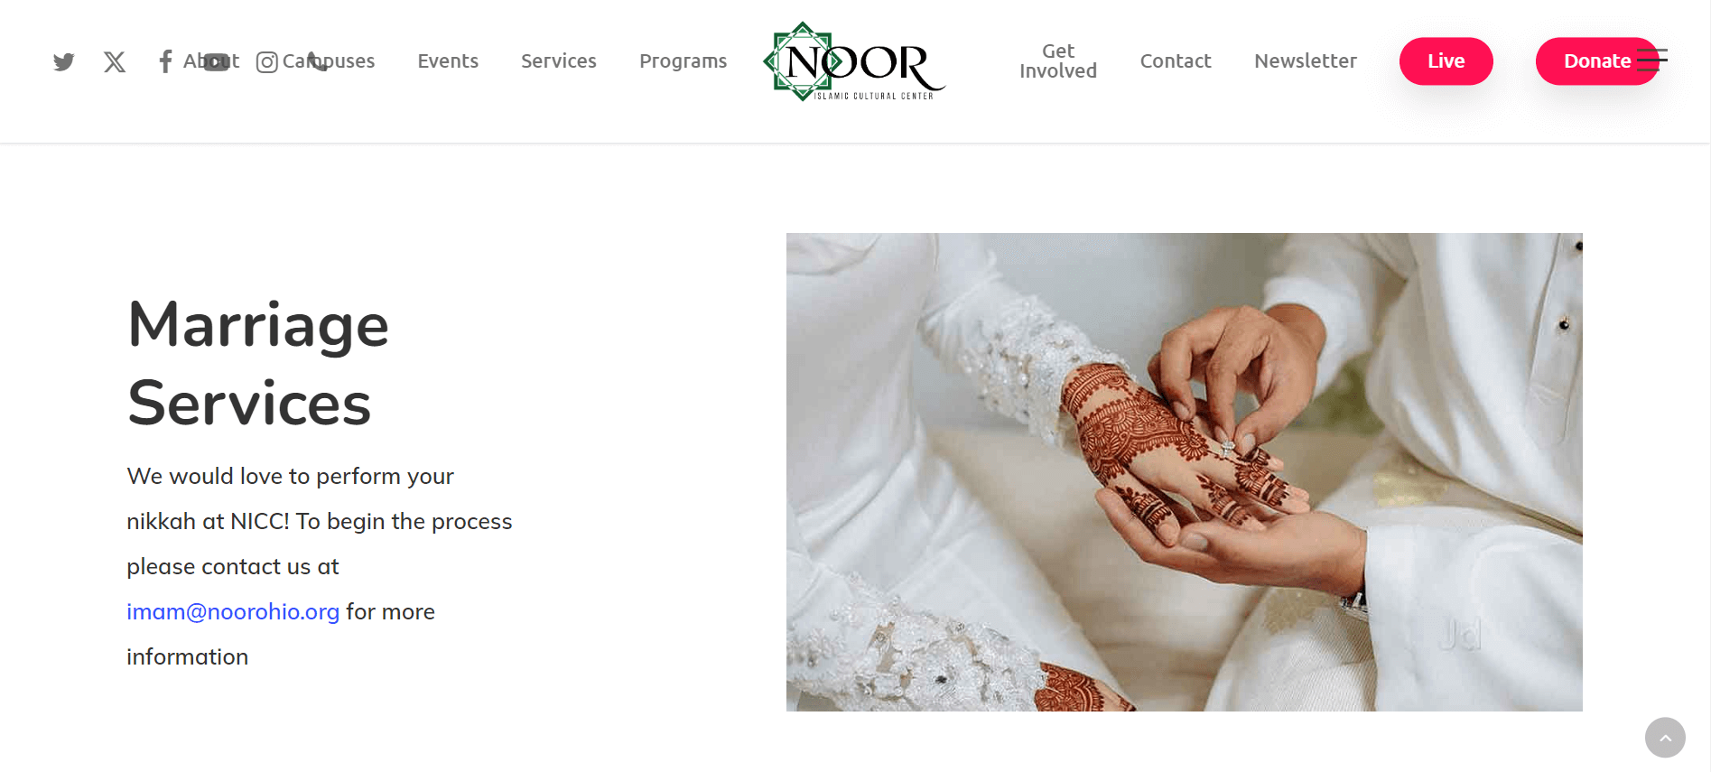The width and height of the screenshot is (1711, 772).
Task: Expand the Get Involved menu
Action: [1058, 61]
